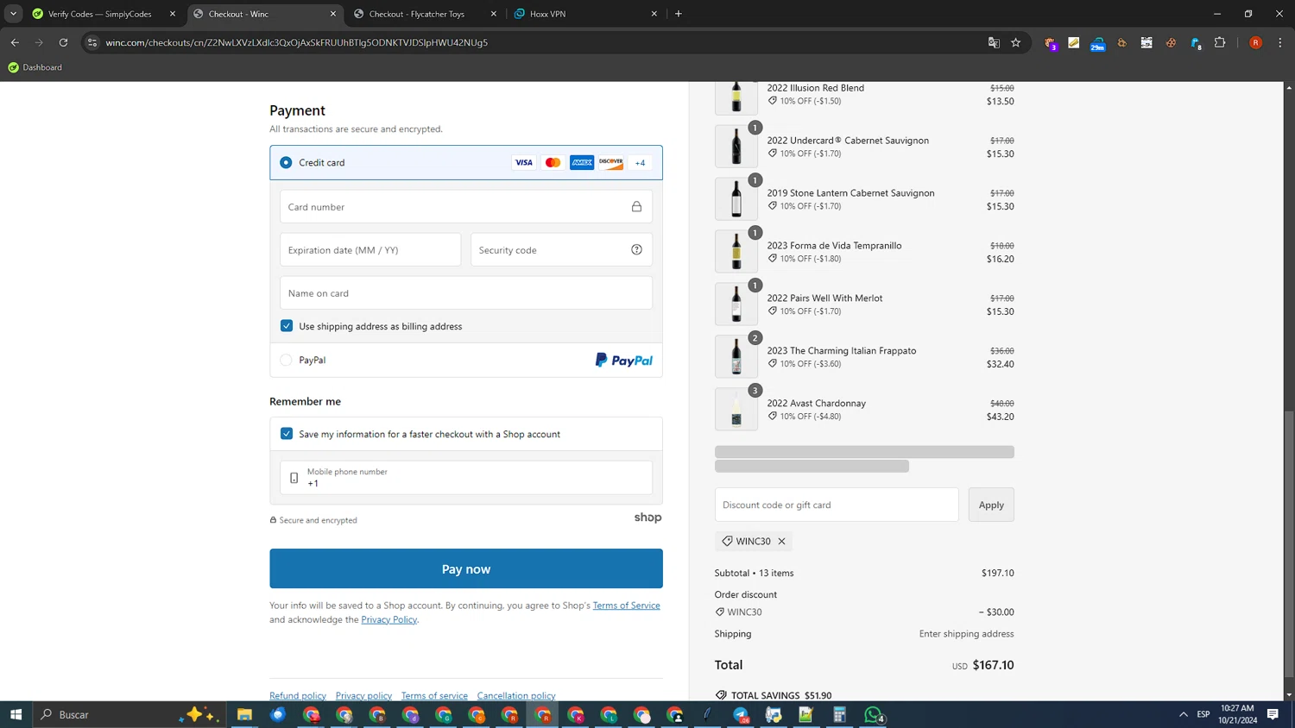Open the Chrome three-dot menu
This screenshot has height=728, width=1295.
pos(1280,42)
